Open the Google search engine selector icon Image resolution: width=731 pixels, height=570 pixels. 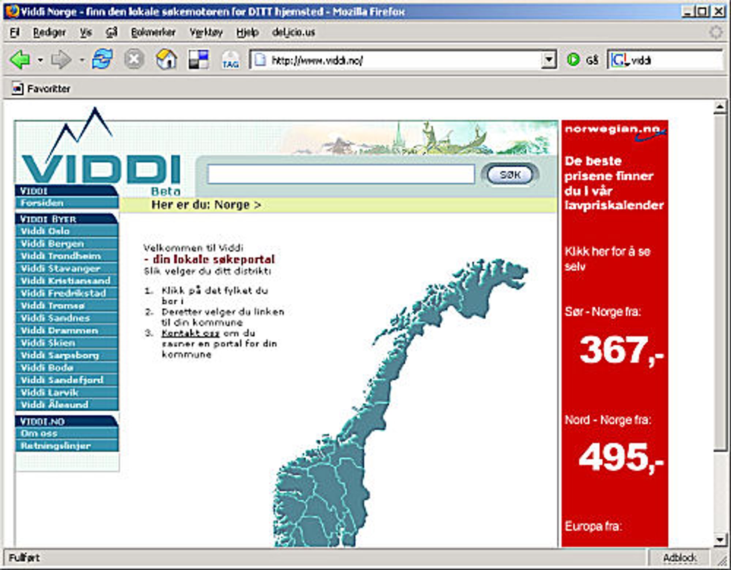point(620,60)
